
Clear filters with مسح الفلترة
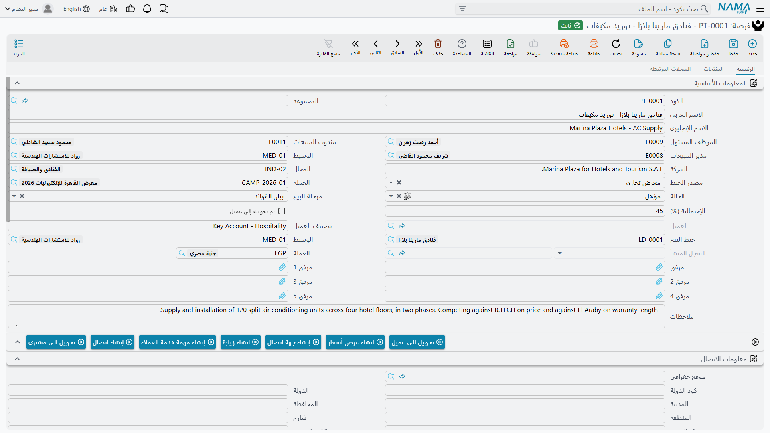328,47
